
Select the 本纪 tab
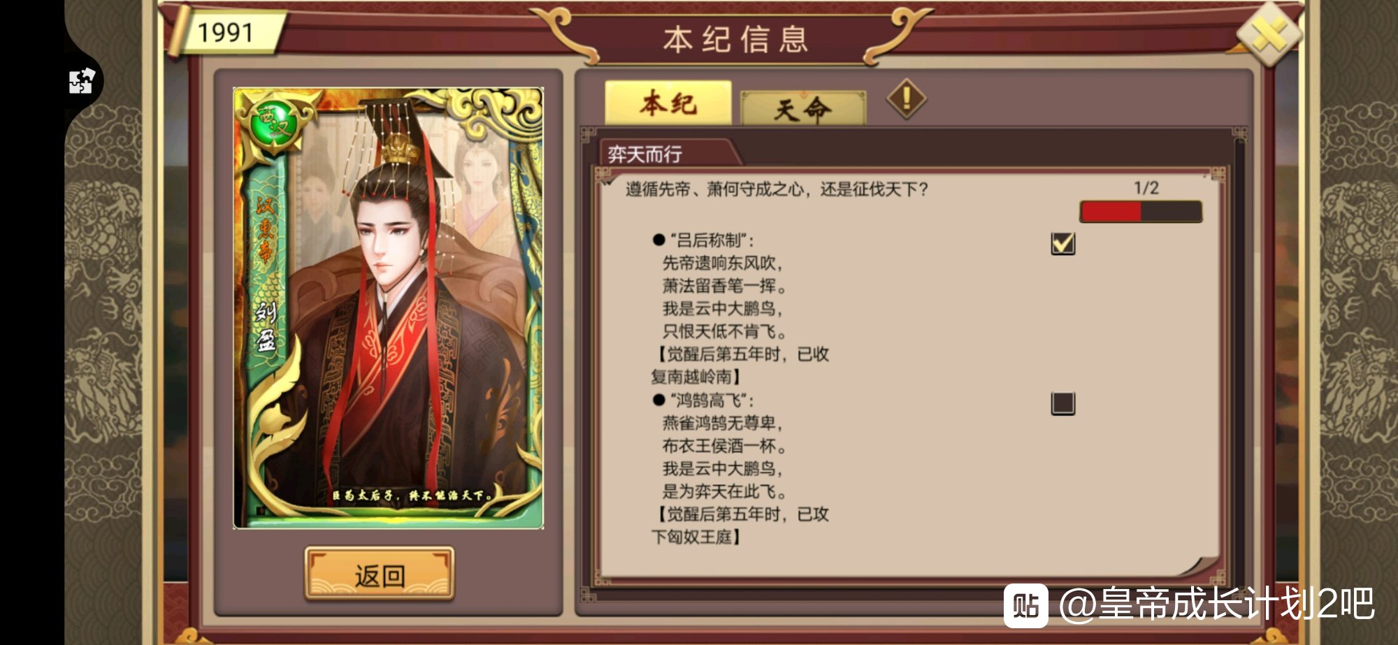click(x=668, y=103)
